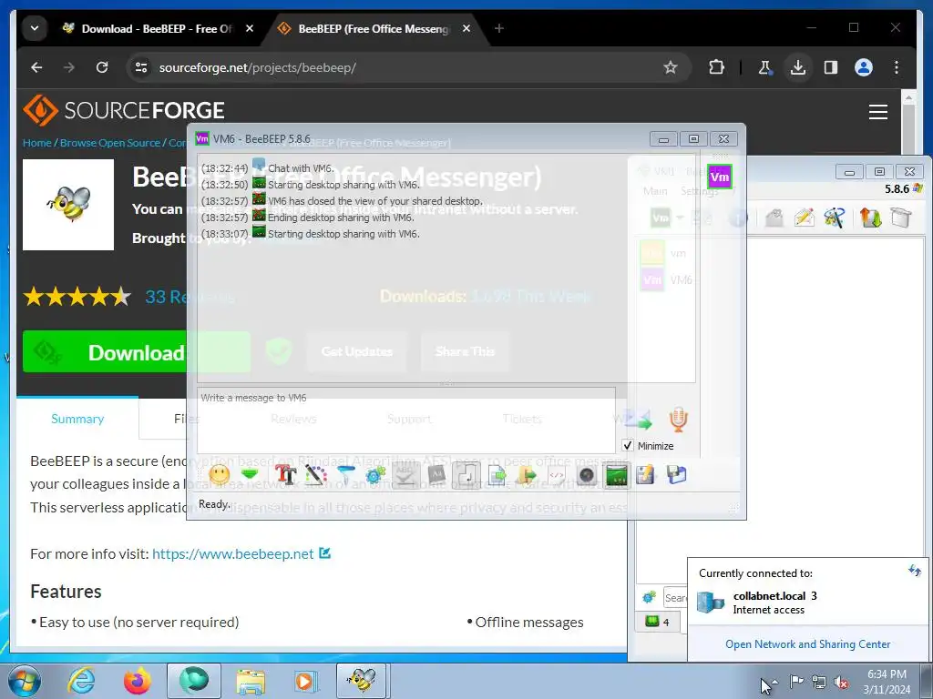Click the gray word completion icon
933x699 pixels.
[x=436, y=474]
